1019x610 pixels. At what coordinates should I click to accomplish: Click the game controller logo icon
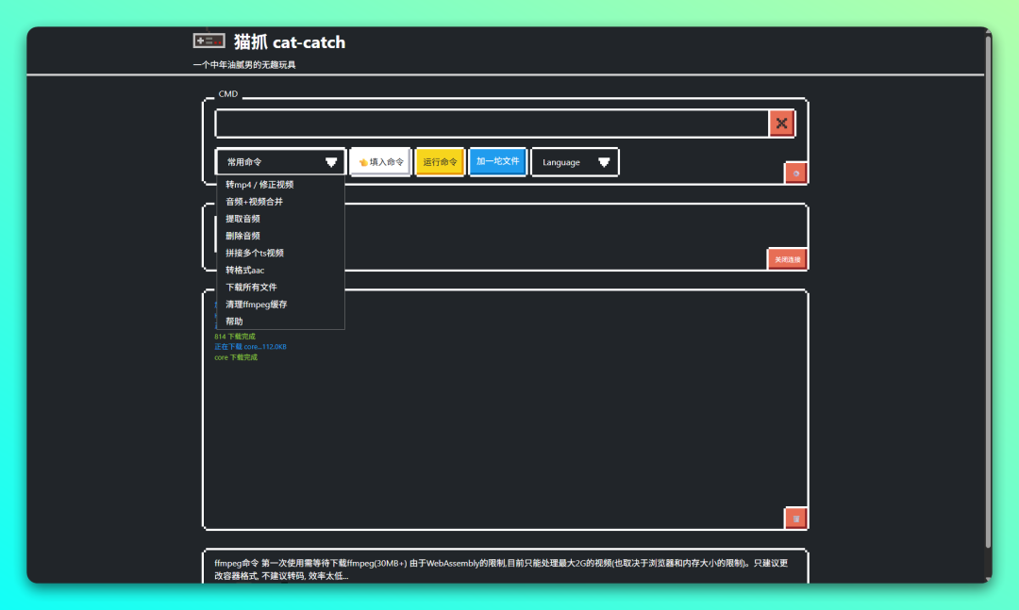pos(209,41)
